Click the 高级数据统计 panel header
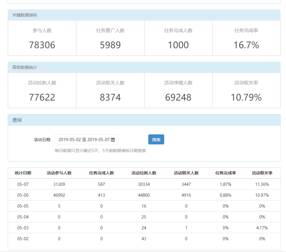The image size is (286, 252). 144,67
